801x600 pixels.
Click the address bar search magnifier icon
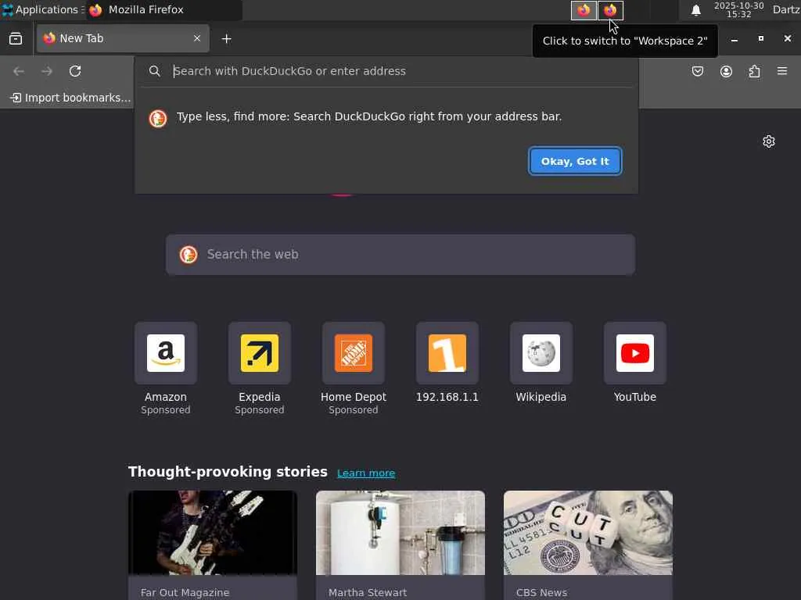coord(155,71)
